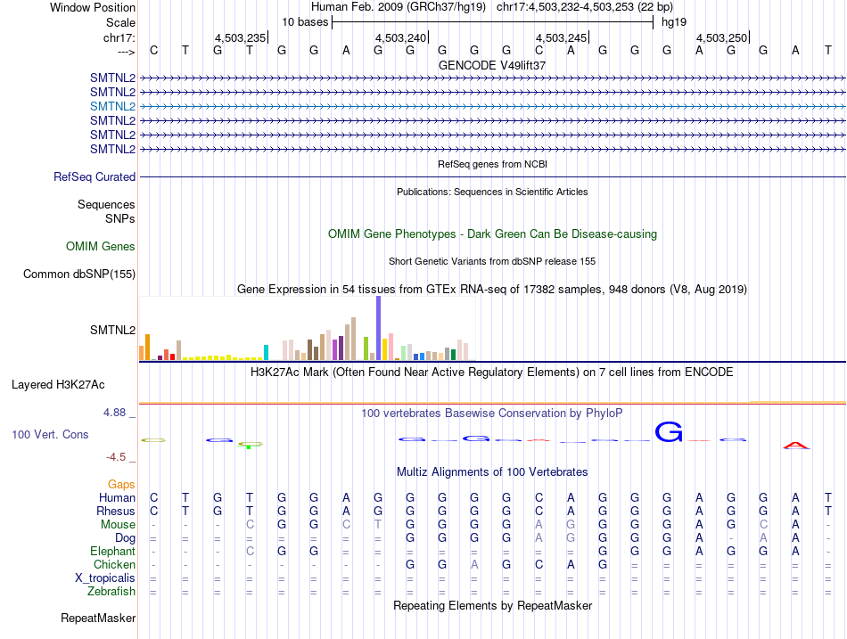
Task: Click the GENCODE V49lift37 track title
Action: tap(492, 65)
